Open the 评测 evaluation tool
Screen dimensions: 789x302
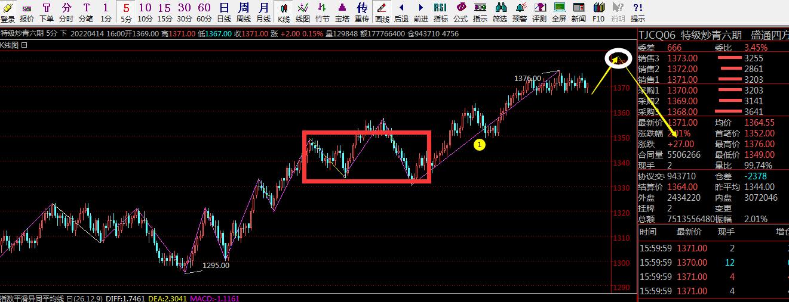(x=539, y=12)
